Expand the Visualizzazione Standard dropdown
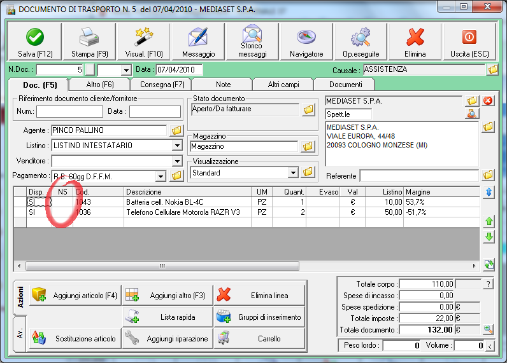The width and height of the screenshot is (507, 363). (x=293, y=173)
